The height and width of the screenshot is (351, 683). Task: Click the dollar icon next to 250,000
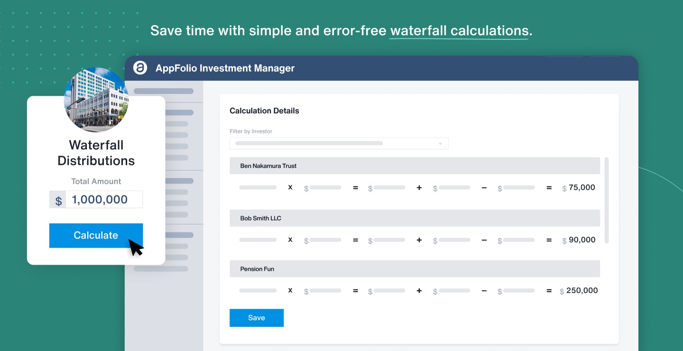(x=563, y=290)
